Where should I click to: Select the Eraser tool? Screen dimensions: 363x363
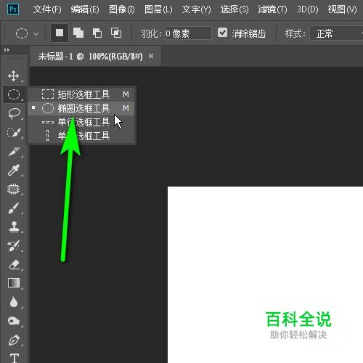click(x=14, y=264)
